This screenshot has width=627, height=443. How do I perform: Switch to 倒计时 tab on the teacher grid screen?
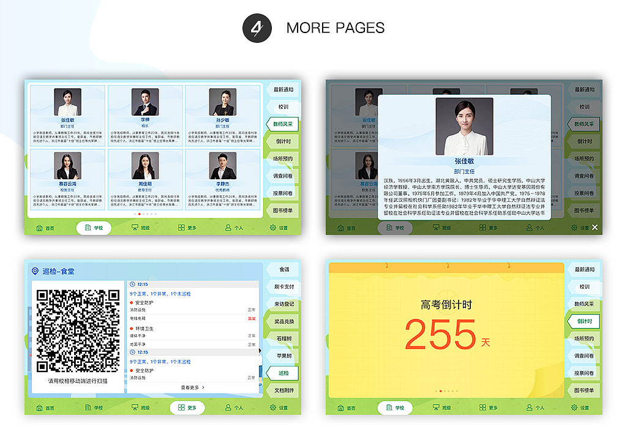283,141
